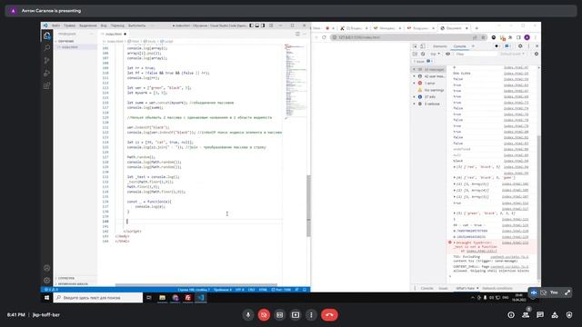Viewport: 582px width, 327px height.
Task: Switch to the DevTools Elements tab
Action: click(x=440, y=46)
